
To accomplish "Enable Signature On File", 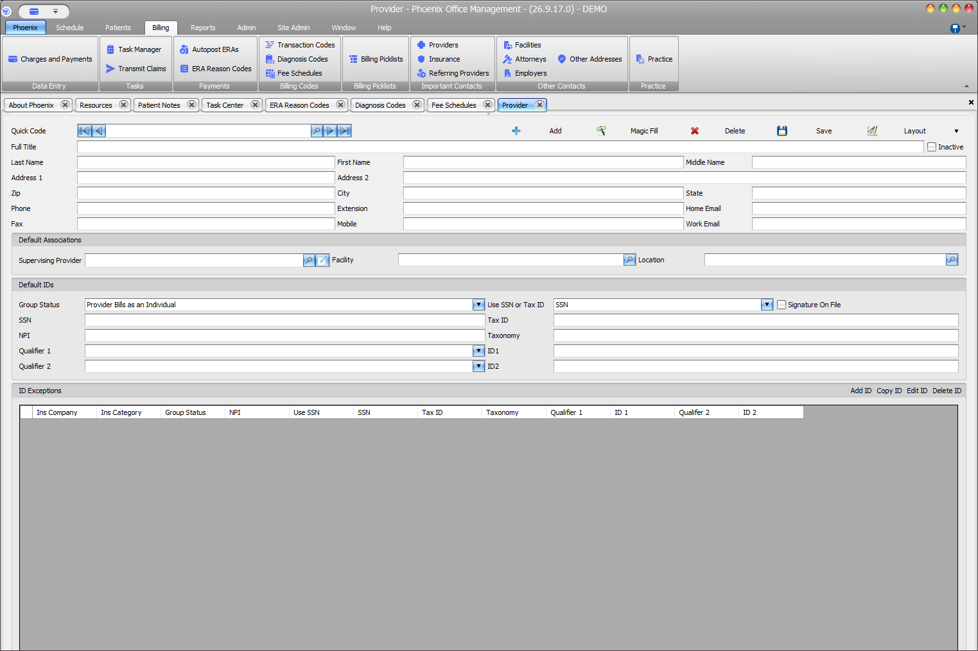I will click(782, 305).
